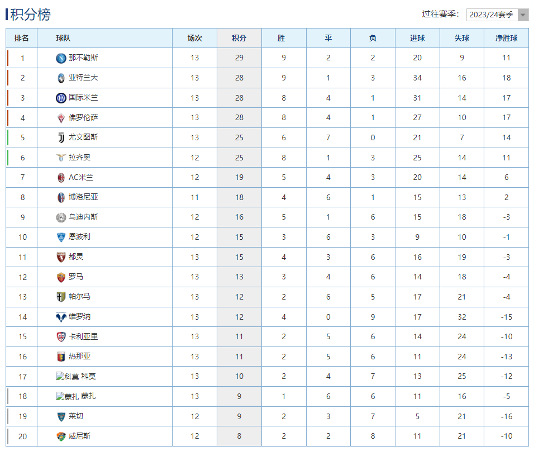This screenshot has width=534, height=451.
Task: Click the Atalanta (亚特兰大) team logo
Action: (61, 78)
